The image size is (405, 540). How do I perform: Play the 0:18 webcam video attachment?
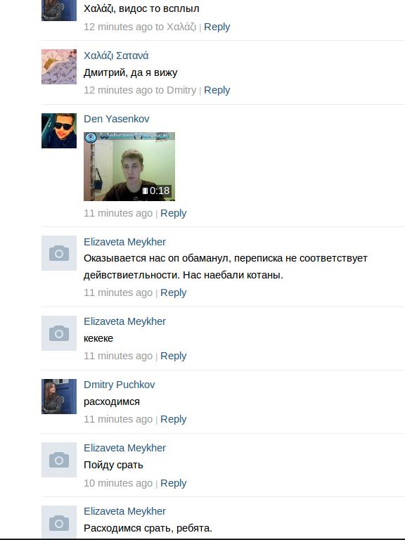tap(129, 167)
